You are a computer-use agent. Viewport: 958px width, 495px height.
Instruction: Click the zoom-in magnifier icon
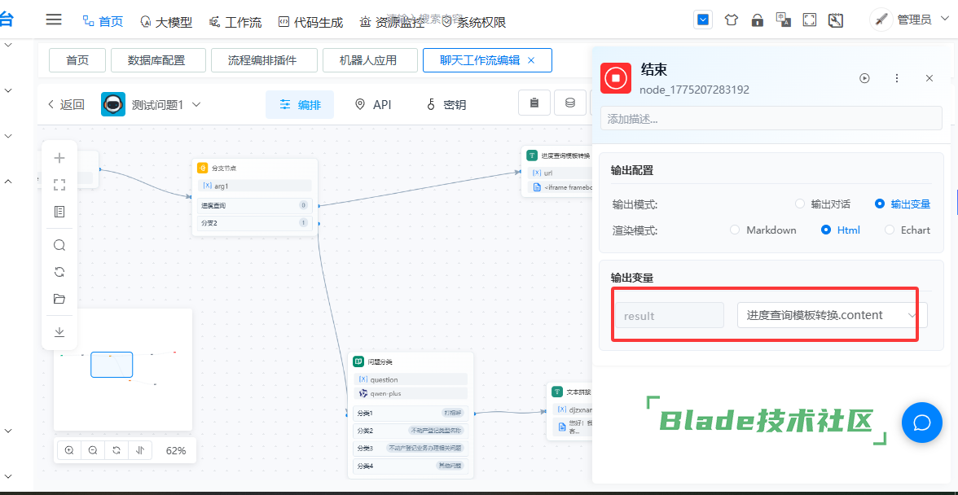click(69, 450)
